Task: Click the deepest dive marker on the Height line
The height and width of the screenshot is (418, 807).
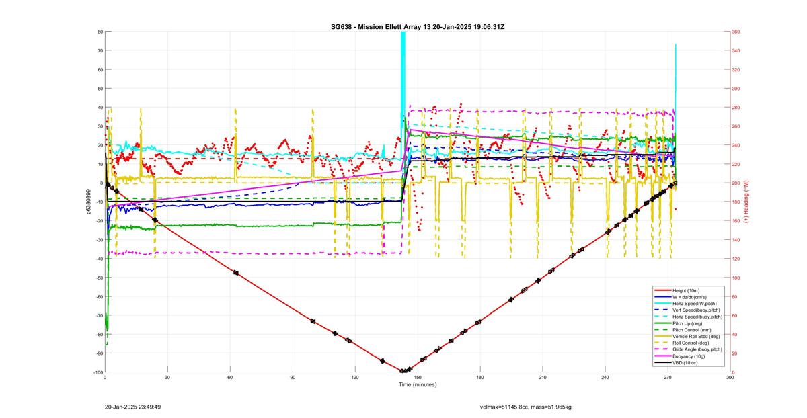Action: (x=403, y=371)
